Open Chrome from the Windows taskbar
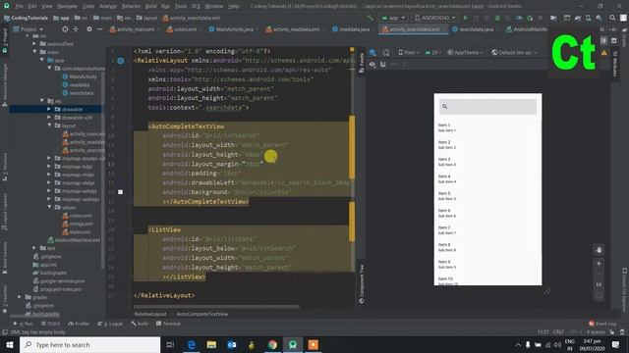Screen dimensions: 629x353 point(272,344)
